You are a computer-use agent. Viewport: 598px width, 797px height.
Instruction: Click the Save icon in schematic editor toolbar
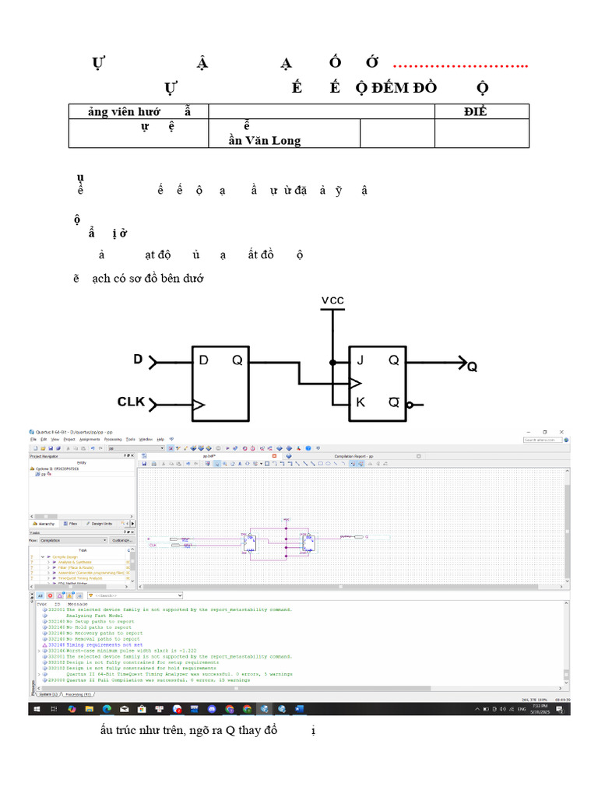(144, 464)
